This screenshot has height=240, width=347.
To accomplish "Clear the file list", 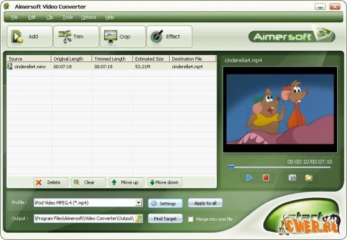I will tap(88, 182).
